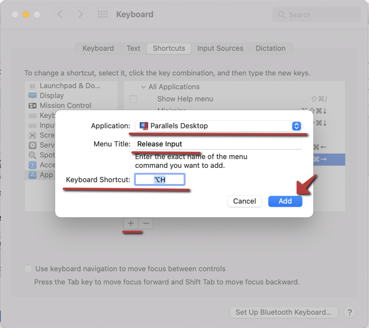Cancel the new shortcut dialog
Image resolution: width=369 pixels, height=328 pixels.
pos(245,201)
